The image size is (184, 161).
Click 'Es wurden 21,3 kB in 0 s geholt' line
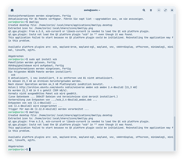(38, 90)
